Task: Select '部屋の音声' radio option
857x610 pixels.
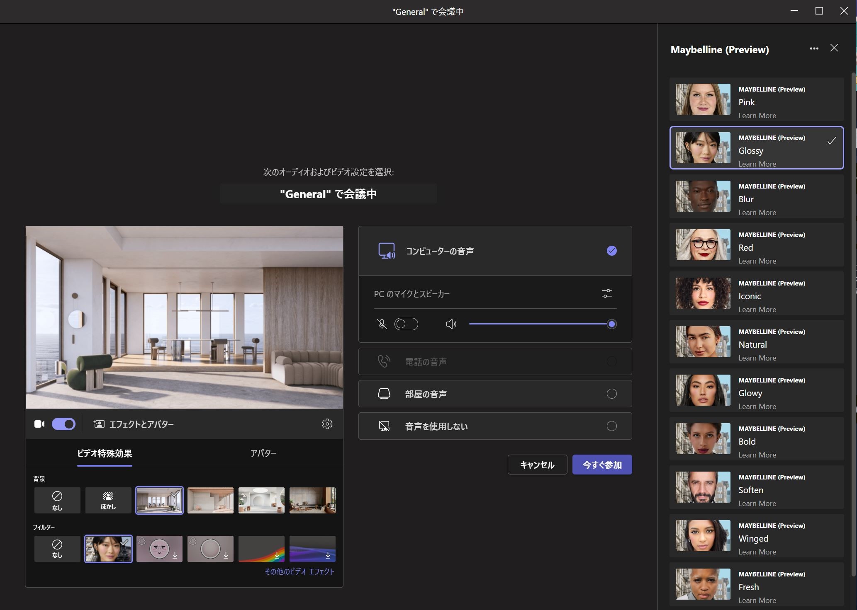Action: pyautogui.click(x=611, y=394)
